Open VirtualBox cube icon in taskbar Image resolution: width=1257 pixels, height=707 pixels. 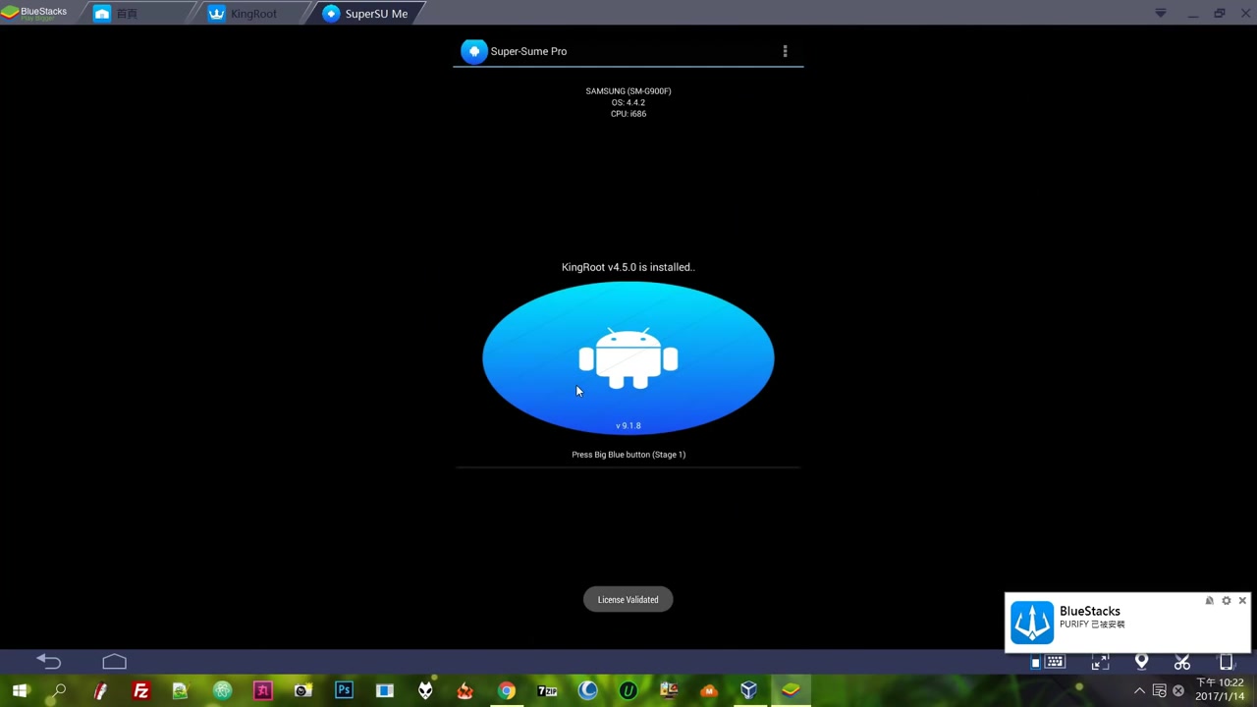[749, 691]
